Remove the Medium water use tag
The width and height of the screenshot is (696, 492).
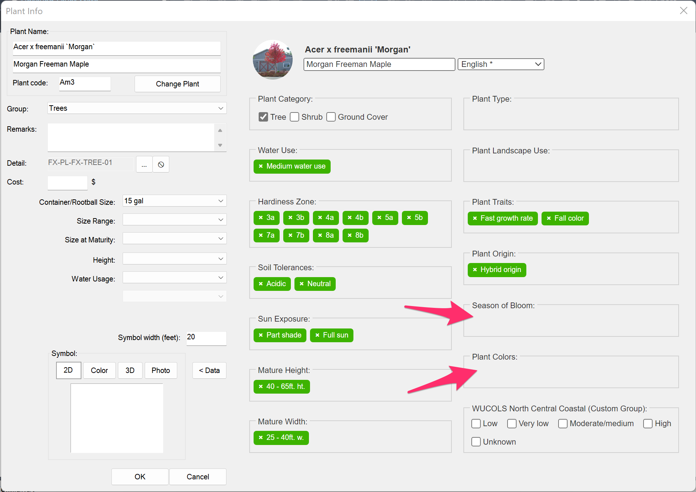pyautogui.click(x=261, y=166)
